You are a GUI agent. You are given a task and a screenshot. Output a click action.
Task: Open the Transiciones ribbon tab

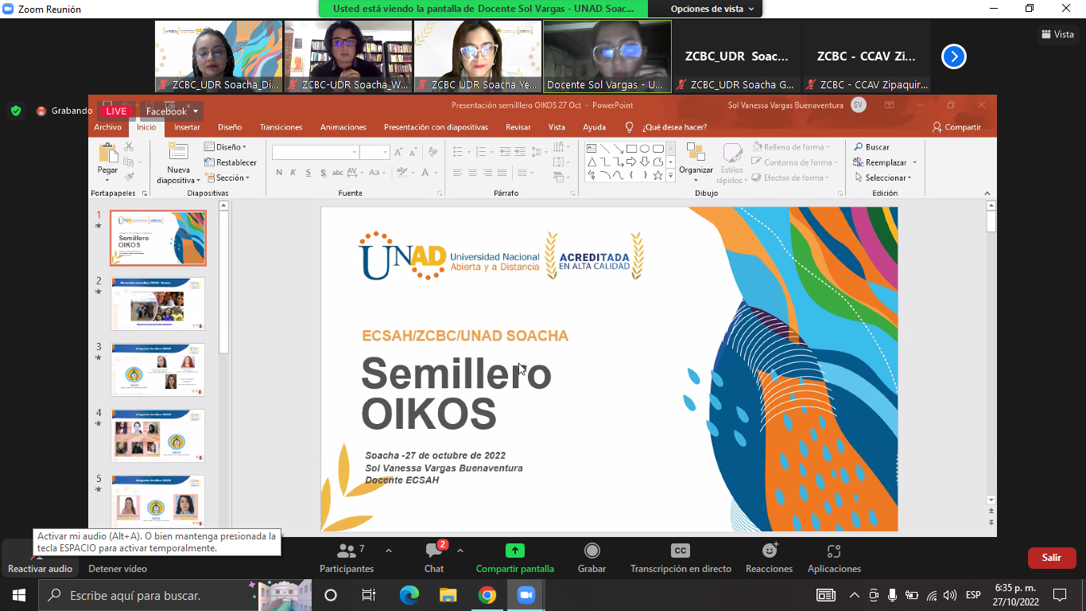(x=281, y=127)
